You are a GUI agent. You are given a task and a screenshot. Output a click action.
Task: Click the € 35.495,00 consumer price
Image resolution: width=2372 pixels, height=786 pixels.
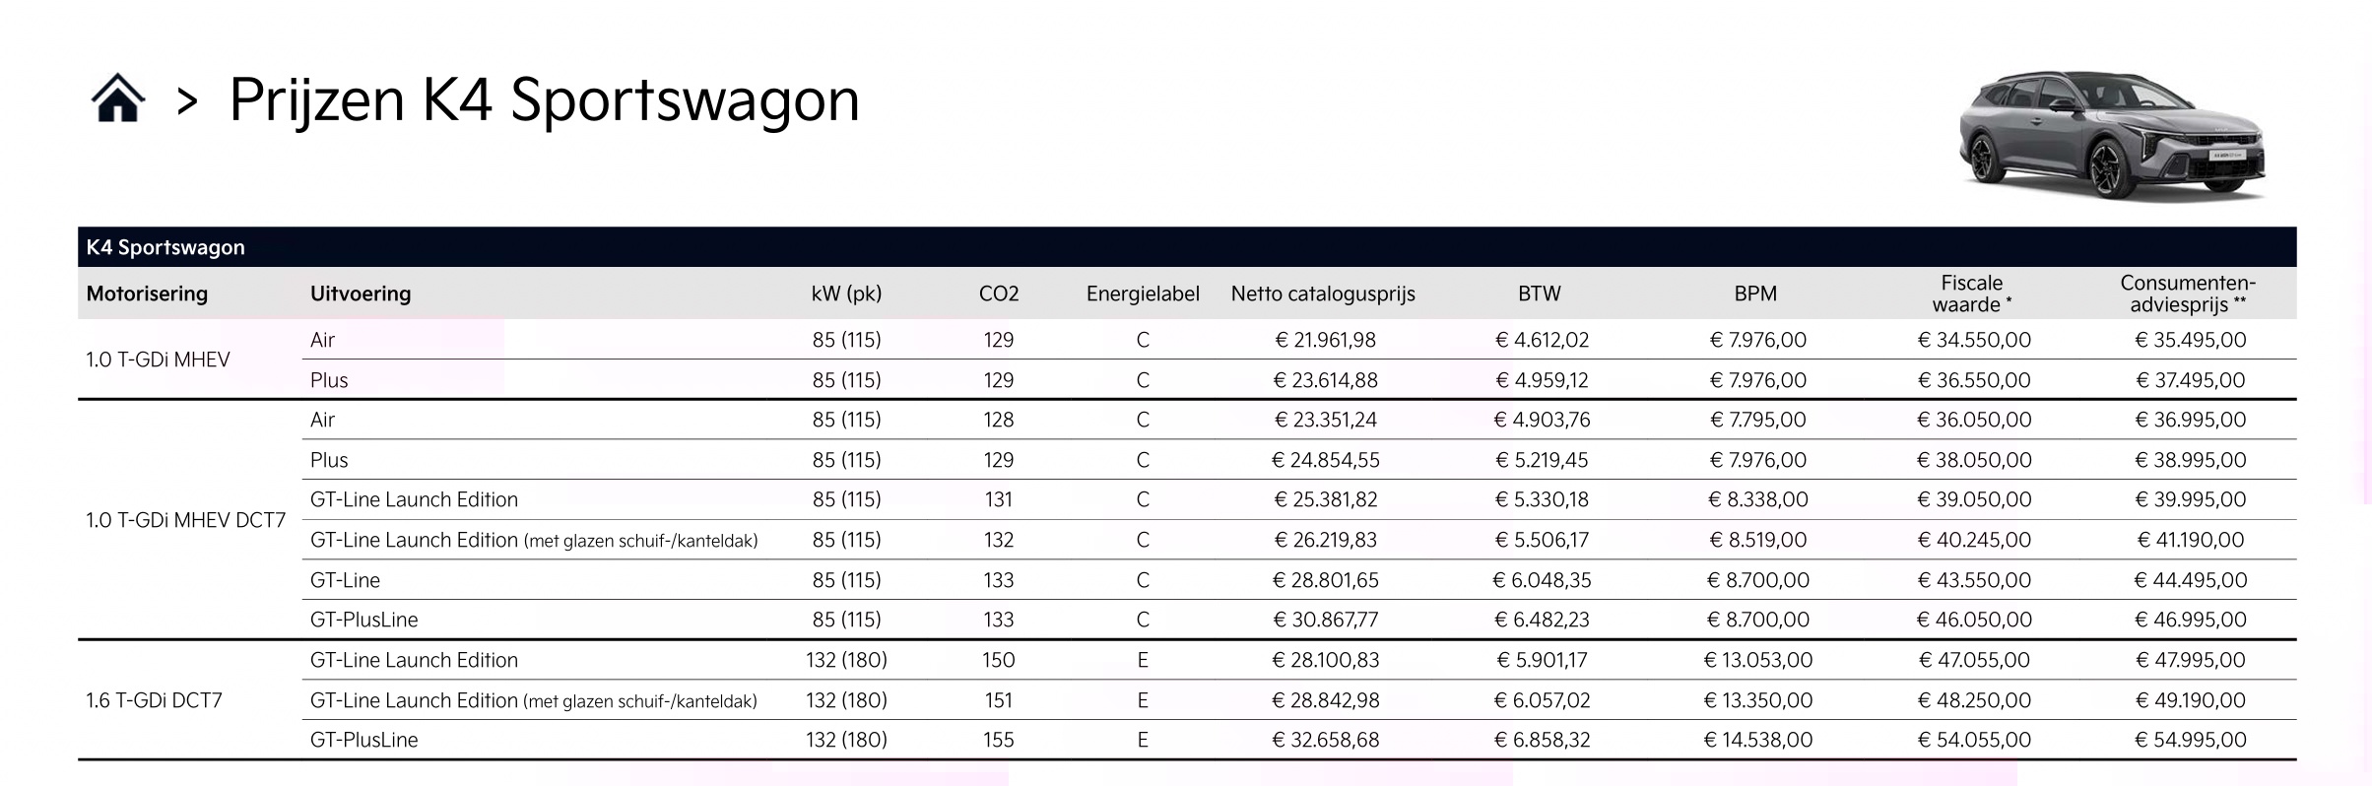[x=2190, y=340]
